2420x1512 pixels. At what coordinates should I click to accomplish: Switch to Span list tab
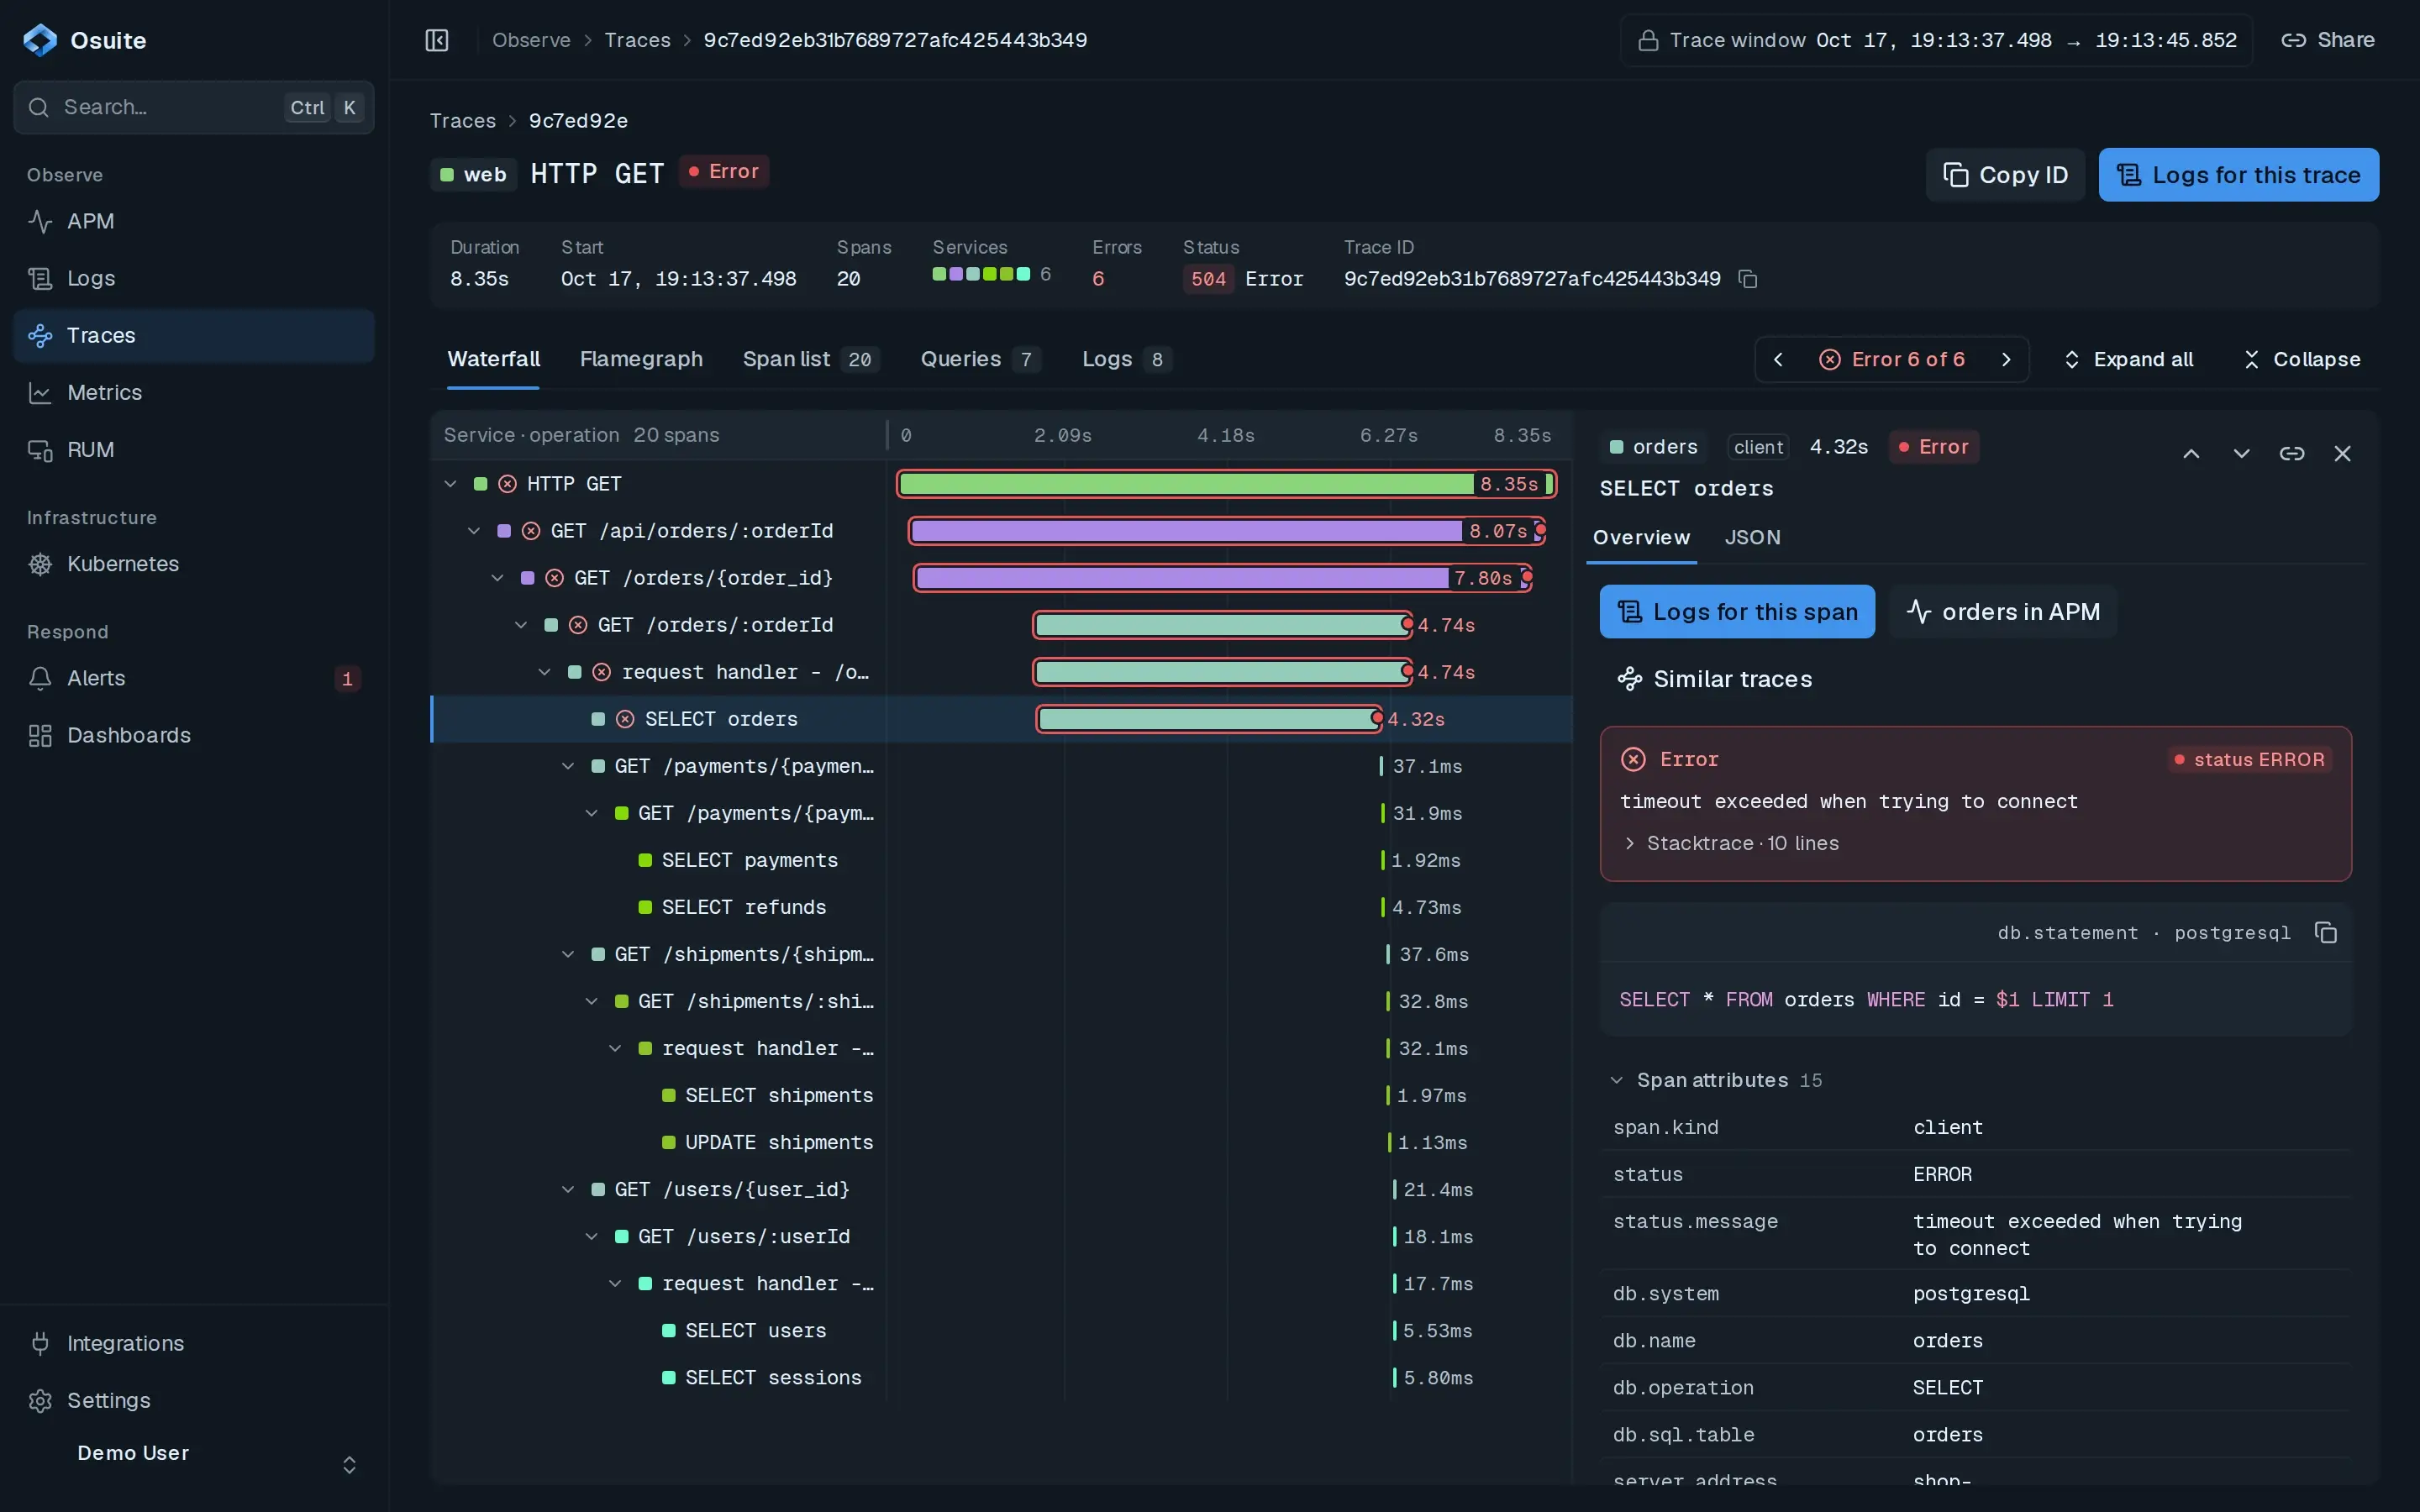811,359
